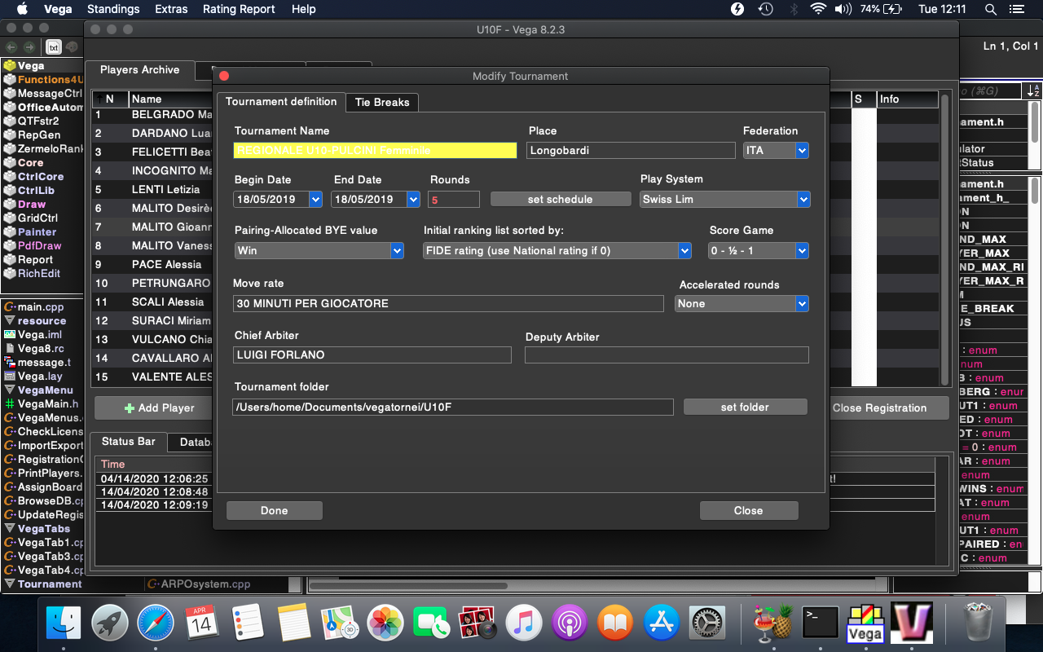The width and height of the screenshot is (1043, 652).
Task: Click the Vega app icon in the dock
Action: click(x=865, y=624)
